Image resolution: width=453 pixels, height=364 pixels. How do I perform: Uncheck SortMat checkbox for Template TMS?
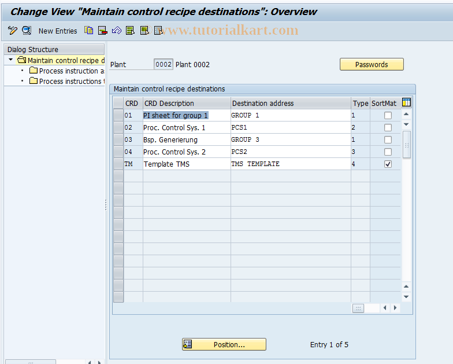(388, 164)
